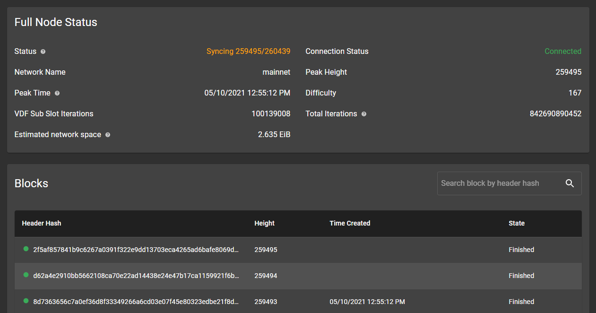The image size is (596, 313).
Task: Click the help icon beside Peak Time
Action: click(57, 93)
